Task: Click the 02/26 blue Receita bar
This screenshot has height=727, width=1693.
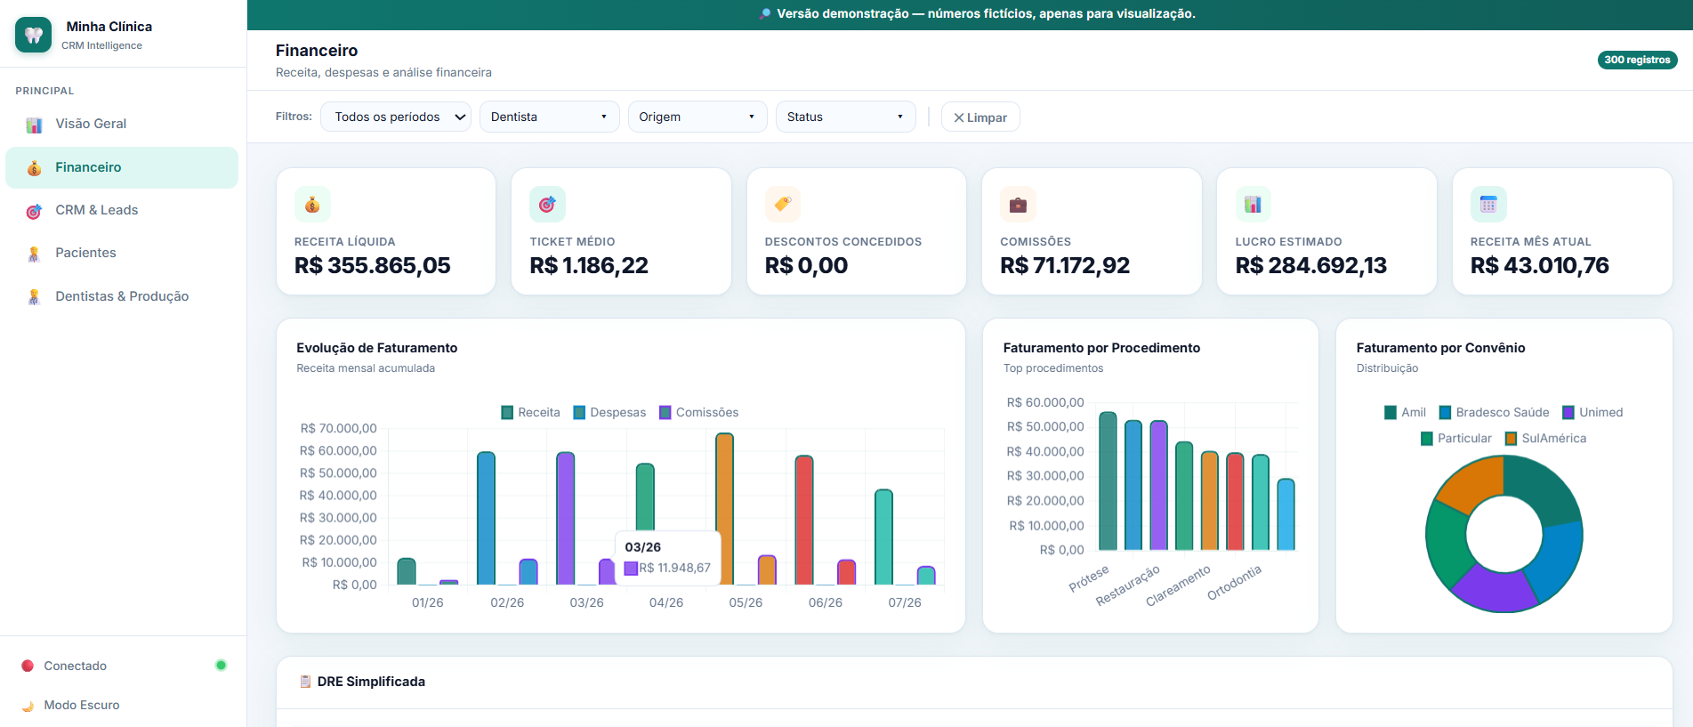Action: [487, 518]
